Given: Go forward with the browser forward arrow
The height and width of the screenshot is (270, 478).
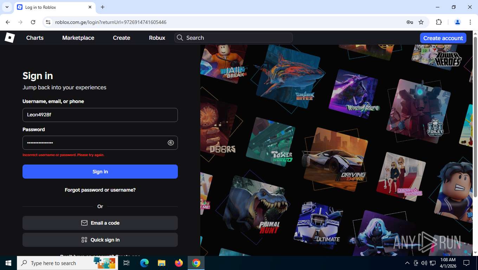Looking at the screenshot, I should click(x=20, y=22).
